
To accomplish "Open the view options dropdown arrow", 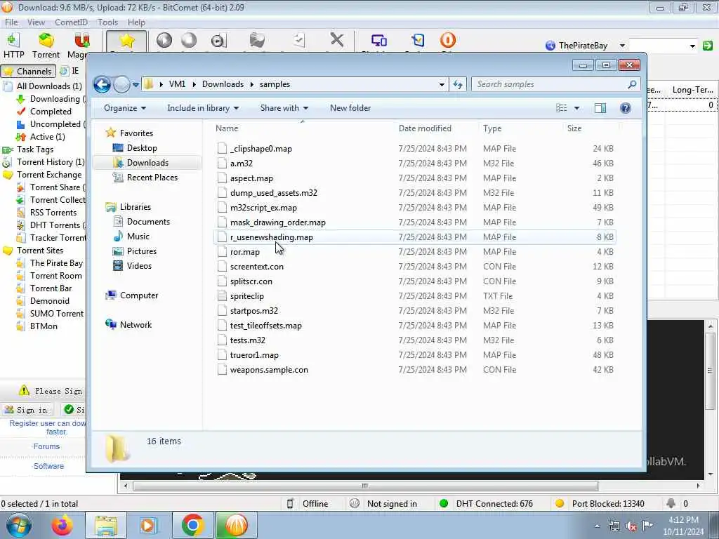I will (x=576, y=108).
